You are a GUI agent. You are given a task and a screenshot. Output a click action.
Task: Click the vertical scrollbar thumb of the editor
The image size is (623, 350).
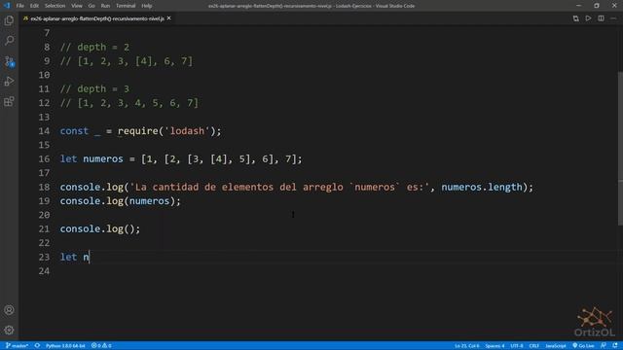click(620, 149)
